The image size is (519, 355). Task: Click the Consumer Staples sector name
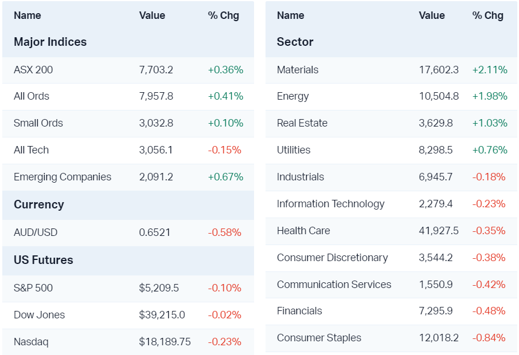[319, 338]
